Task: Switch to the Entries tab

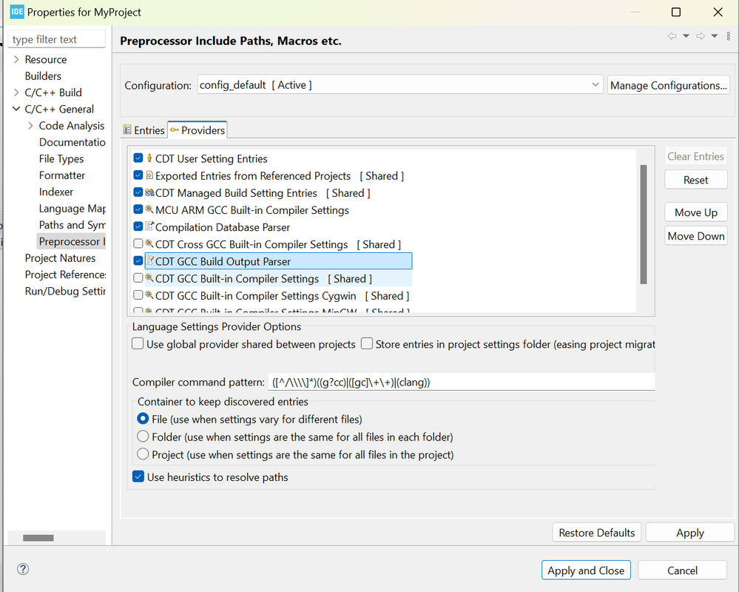Action: [x=144, y=130]
